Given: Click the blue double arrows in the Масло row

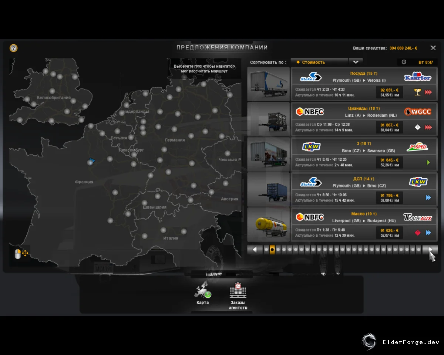Looking at the screenshot, I should pyautogui.click(x=428, y=233).
